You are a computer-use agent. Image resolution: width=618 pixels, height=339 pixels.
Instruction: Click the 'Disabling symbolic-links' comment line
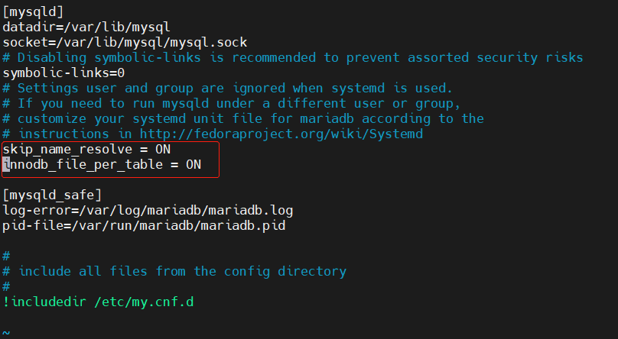tap(293, 58)
